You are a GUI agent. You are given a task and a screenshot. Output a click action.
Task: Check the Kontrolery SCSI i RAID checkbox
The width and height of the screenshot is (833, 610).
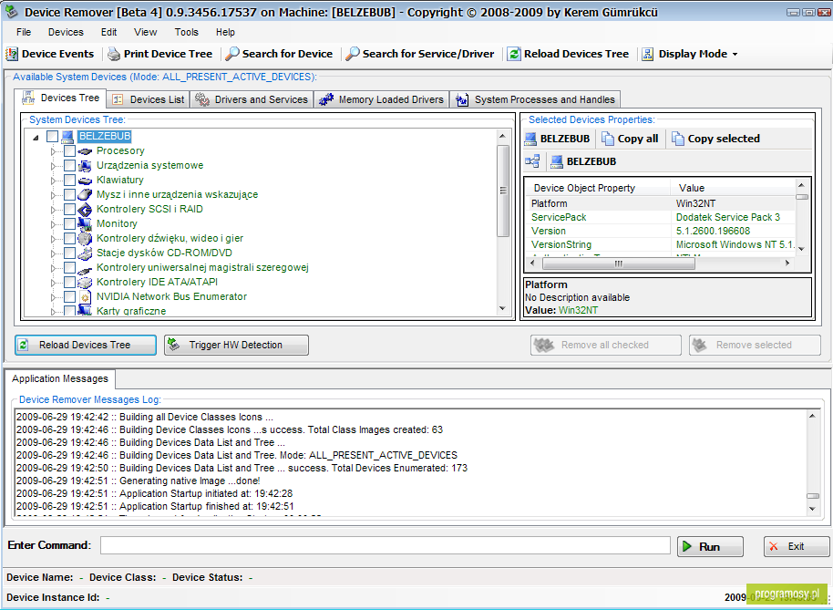pos(69,210)
